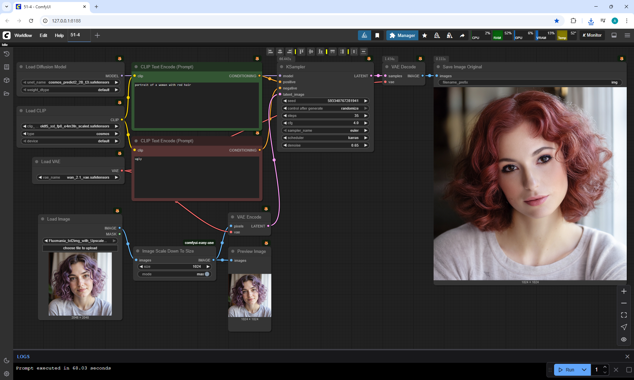Open the Workflow menu
The image size is (634, 380).
pyautogui.click(x=23, y=35)
